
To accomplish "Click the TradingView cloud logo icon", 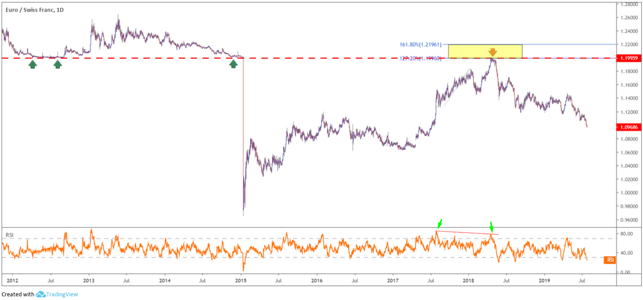I will pyautogui.click(x=40, y=294).
